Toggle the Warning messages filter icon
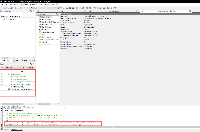200x132 pixels. tap(16, 107)
